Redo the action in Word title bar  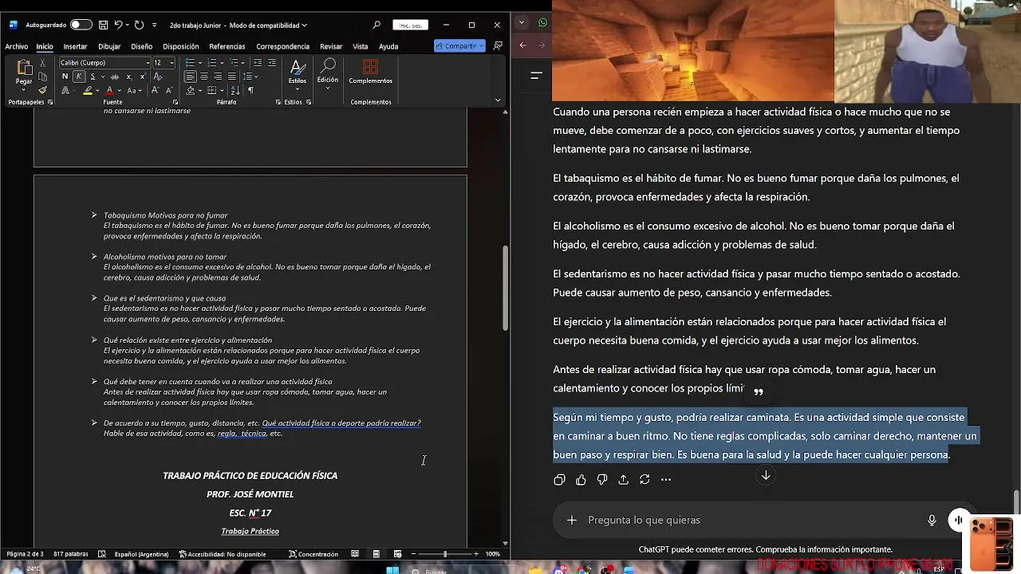click(139, 25)
